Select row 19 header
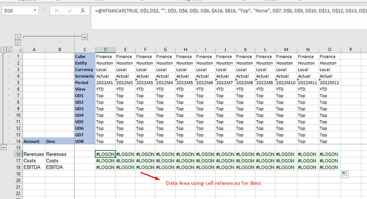The width and height of the screenshot is (367, 199). tap(18, 174)
